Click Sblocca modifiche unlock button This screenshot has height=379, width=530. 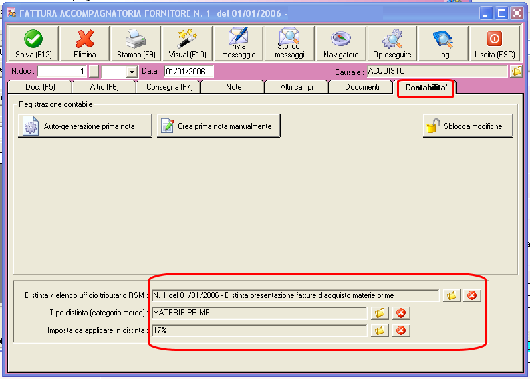468,126
